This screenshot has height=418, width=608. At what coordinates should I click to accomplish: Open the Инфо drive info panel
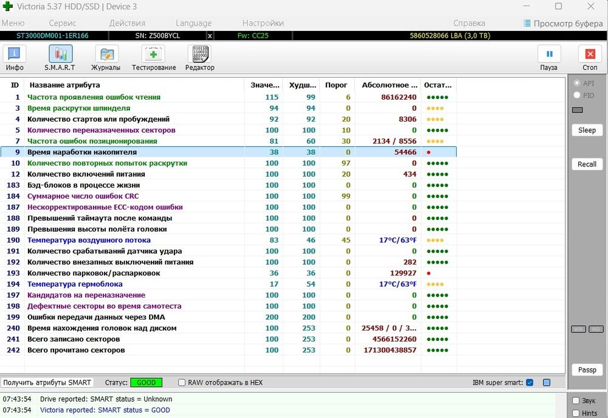click(x=15, y=57)
